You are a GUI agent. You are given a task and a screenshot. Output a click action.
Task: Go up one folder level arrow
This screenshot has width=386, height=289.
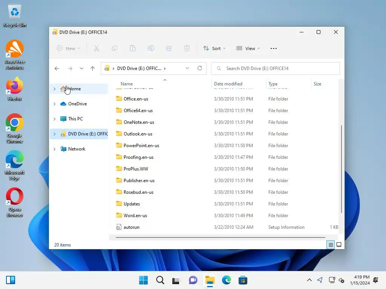tap(93, 68)
